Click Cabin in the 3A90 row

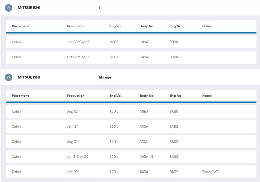[16, 112]
